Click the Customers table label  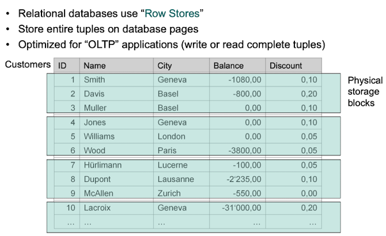click(27, 64)
